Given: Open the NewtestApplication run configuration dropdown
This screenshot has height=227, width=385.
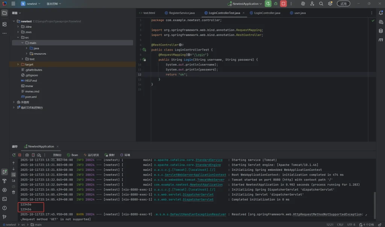Looking at the screenshot, I should [x=246, y=4].
